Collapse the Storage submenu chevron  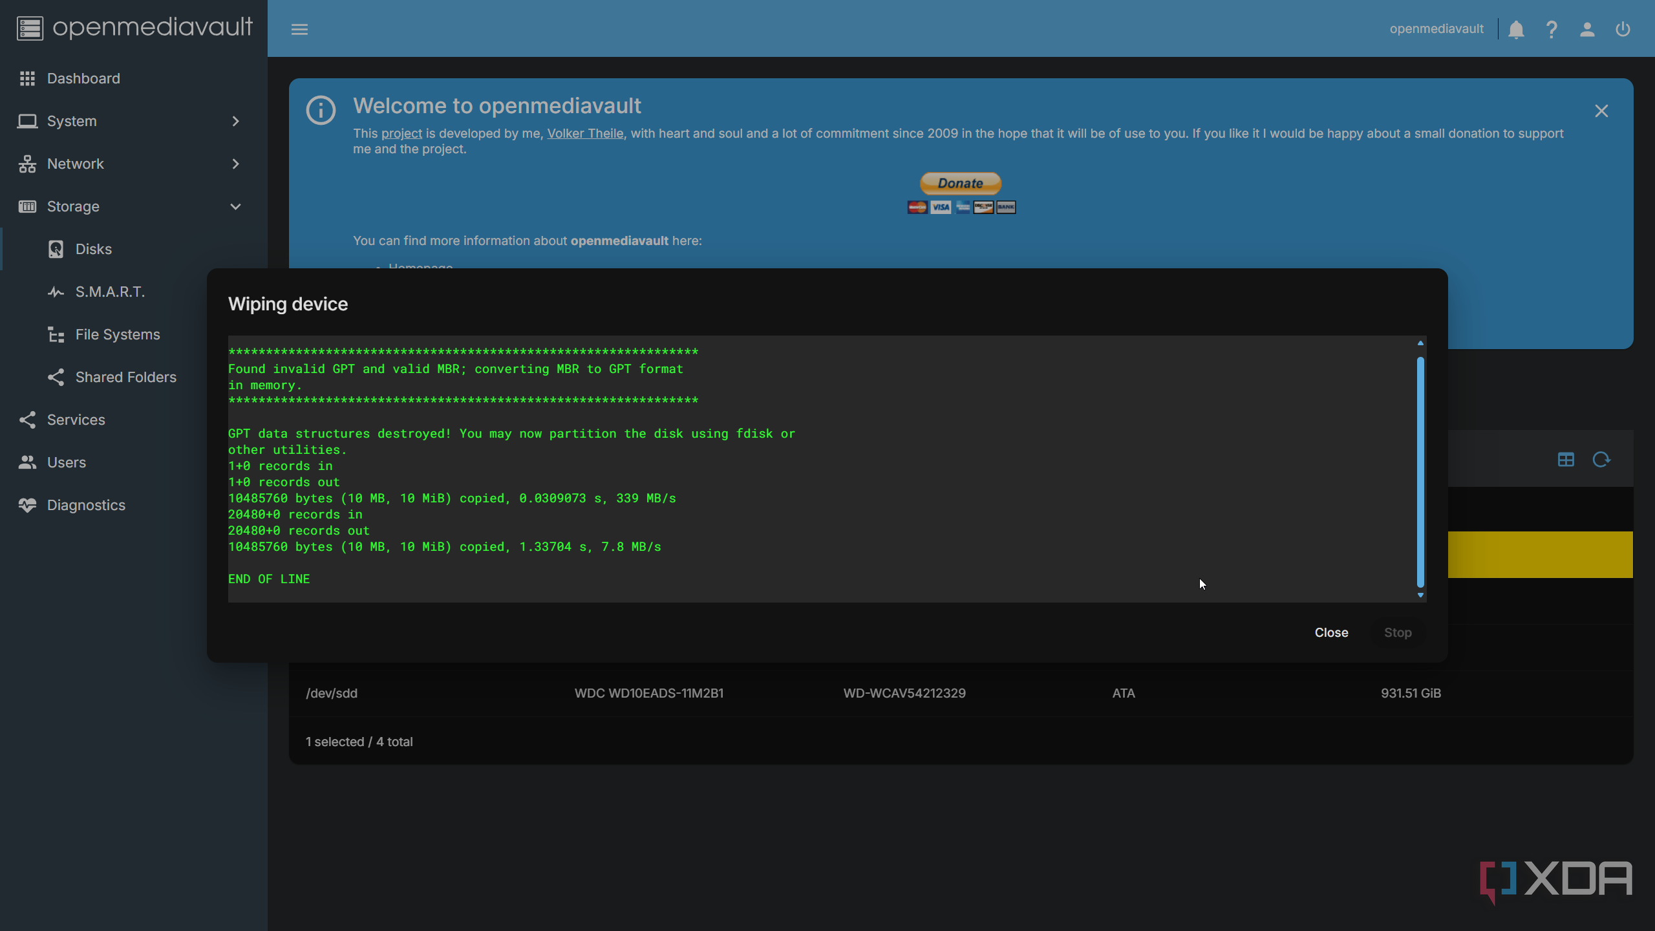(x=235, y=206)
